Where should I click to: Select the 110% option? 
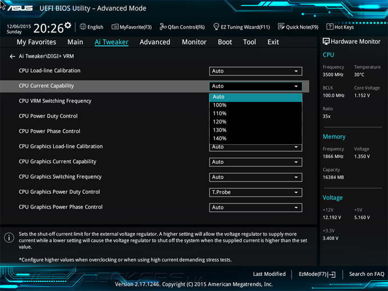click(x=255, y=114)
